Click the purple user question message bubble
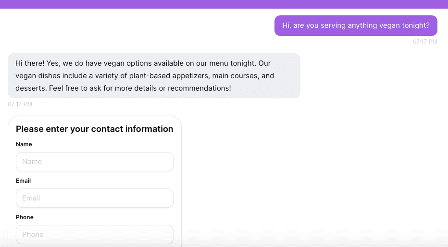Image resolution: width=448 pixels, height=247 pixels. coord(356,26)
